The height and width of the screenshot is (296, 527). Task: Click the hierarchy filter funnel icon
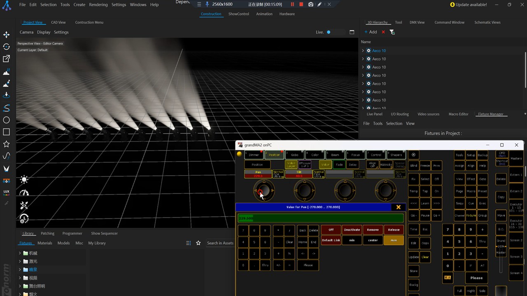(x=392, y=32)
